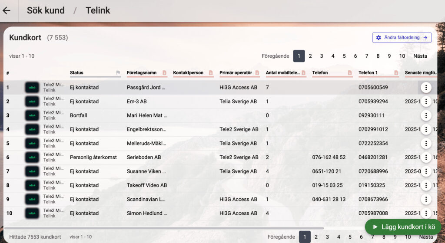Open more options for Scandinavian L row
Image resolution: width=445 pixels, height=243 pixels.
426,199
